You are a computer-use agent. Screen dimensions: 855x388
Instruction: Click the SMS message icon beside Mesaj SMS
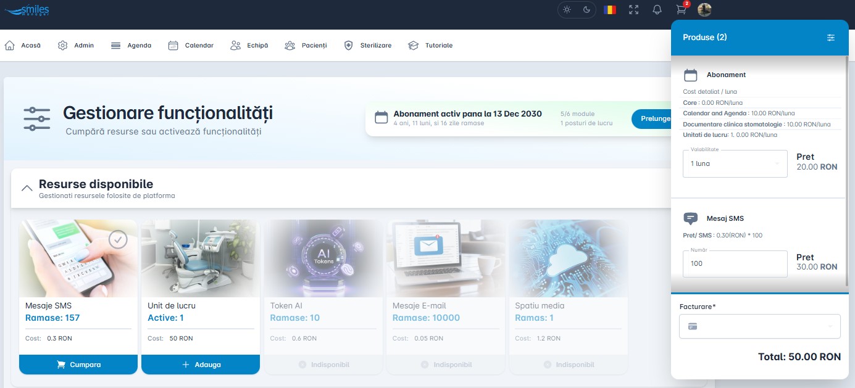(x=690, y=218)
